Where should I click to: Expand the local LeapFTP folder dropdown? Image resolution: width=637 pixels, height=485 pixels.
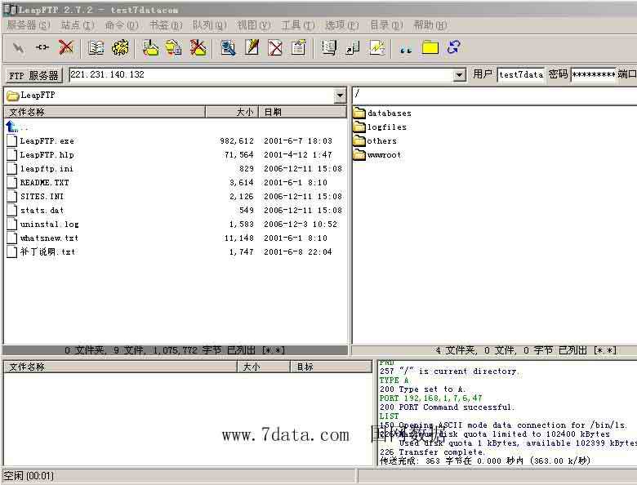[340, 96]
